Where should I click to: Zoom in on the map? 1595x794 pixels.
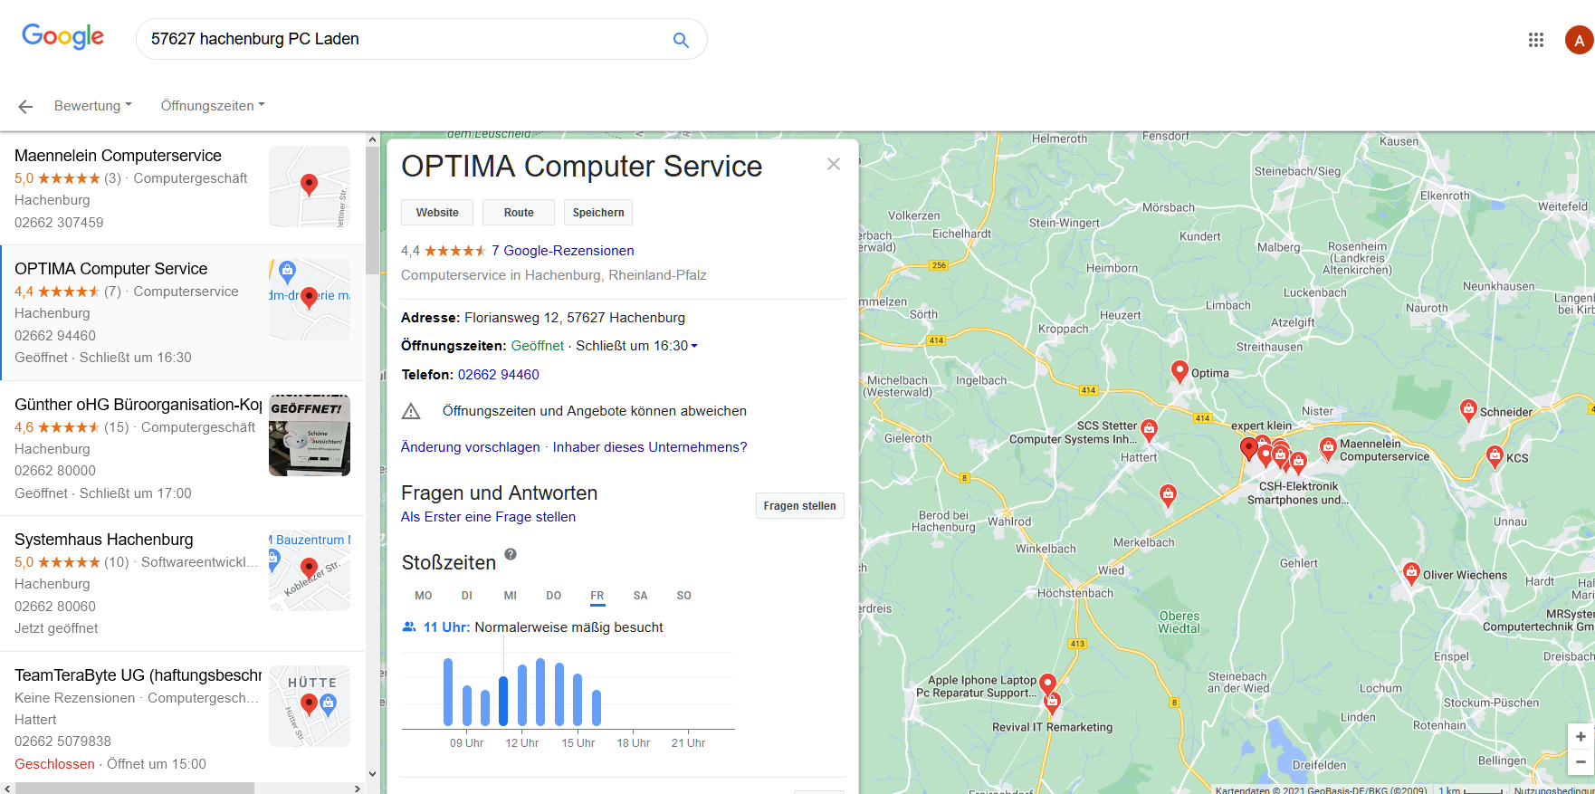[1581, 736]
